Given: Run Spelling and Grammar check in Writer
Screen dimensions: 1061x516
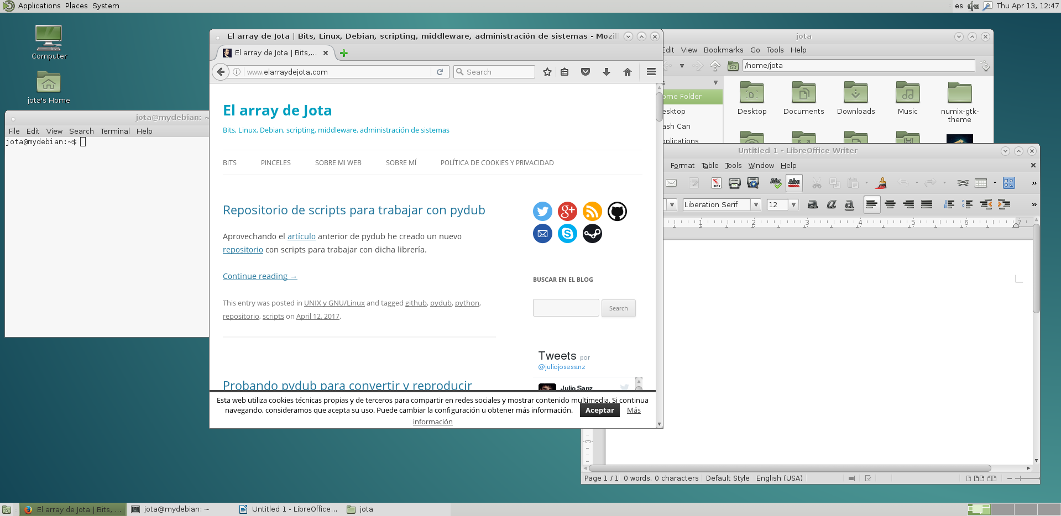Looking at the screenshot, I should click(x=776, y=183).
